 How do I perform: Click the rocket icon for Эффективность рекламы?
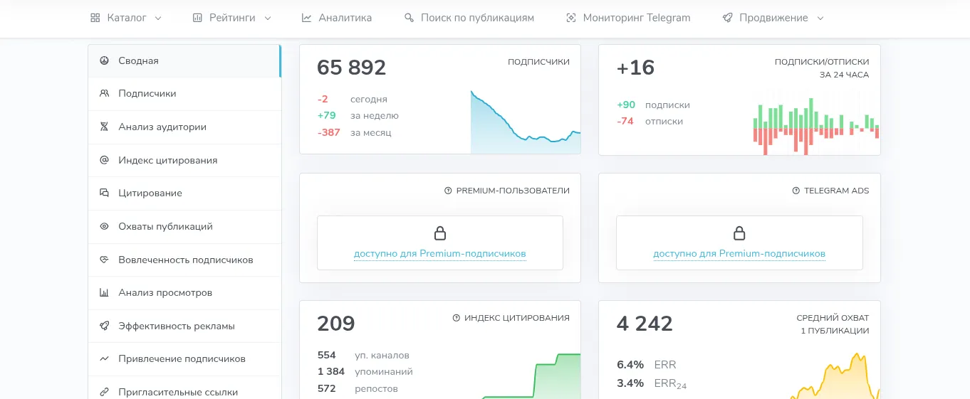[x=104, y=326]
